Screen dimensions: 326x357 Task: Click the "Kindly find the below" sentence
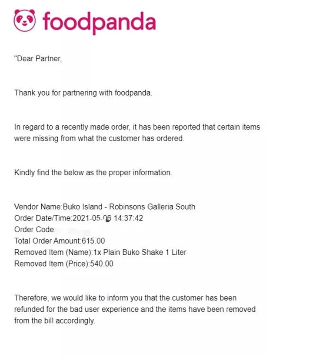[93, 173]
